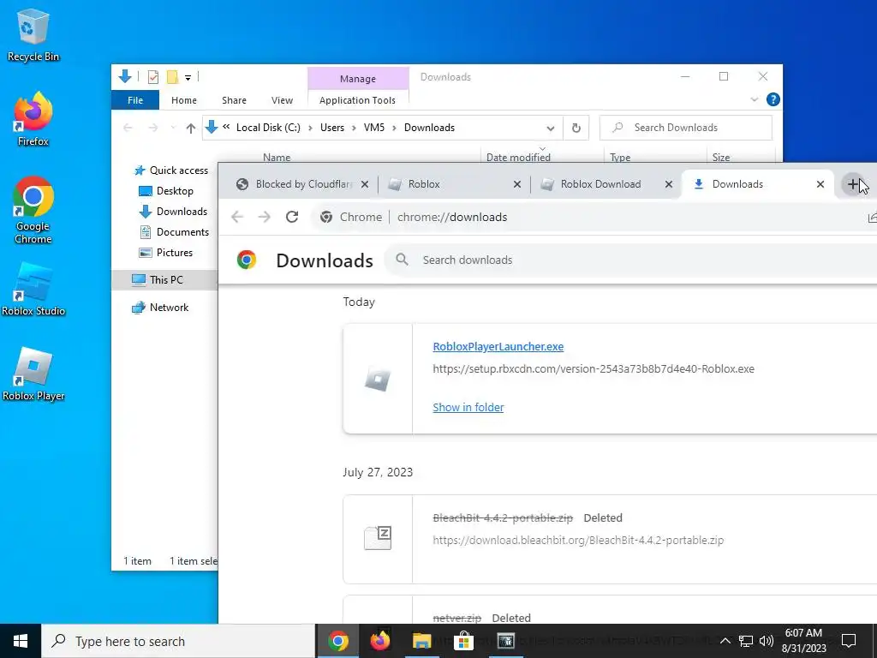Viewport: 877px width, 658px height.
Task: Click Explorer's up one level arrow
Action: [x=191, y=129]
